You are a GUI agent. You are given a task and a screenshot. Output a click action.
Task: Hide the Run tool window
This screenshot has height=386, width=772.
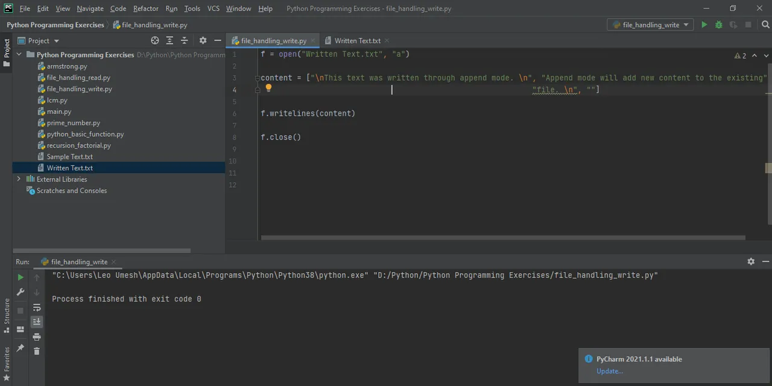pos(766,262)
